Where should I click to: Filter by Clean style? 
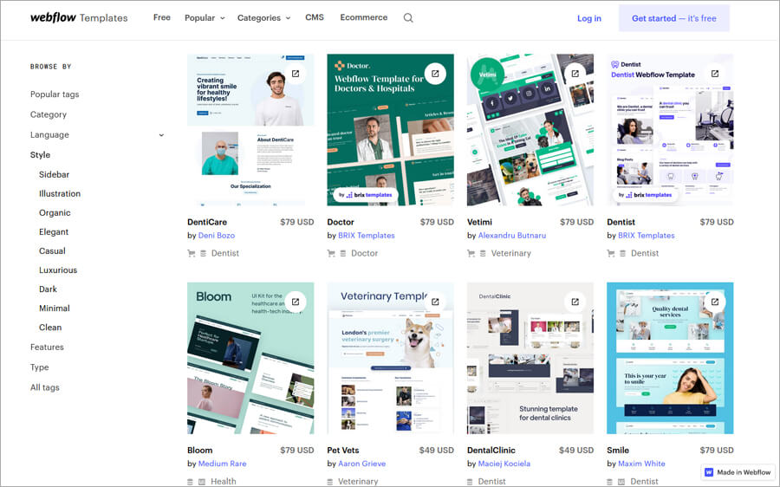tap(50, 328)
